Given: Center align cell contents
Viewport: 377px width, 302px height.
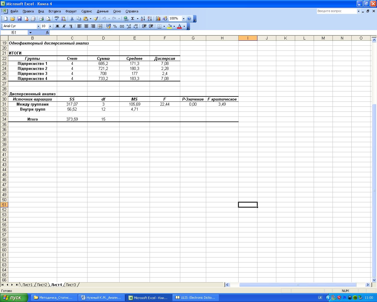Looking at the screenshot, I should 86,26.
